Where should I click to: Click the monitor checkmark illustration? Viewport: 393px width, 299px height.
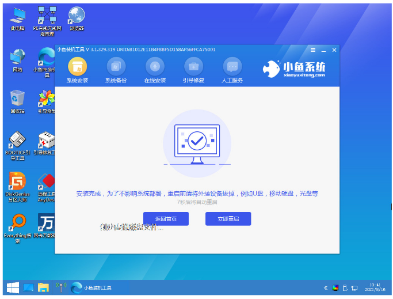[197, 143]
